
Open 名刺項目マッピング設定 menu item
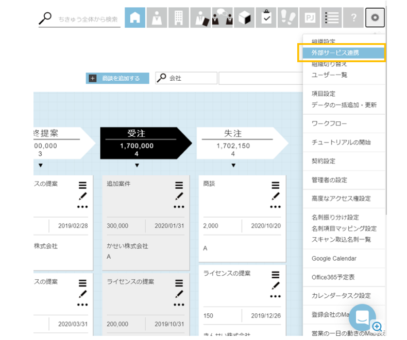pos(344,228)
